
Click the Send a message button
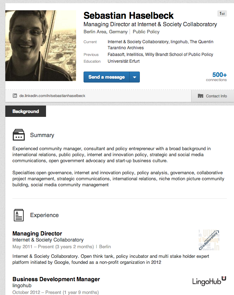[x=107, y=77]
